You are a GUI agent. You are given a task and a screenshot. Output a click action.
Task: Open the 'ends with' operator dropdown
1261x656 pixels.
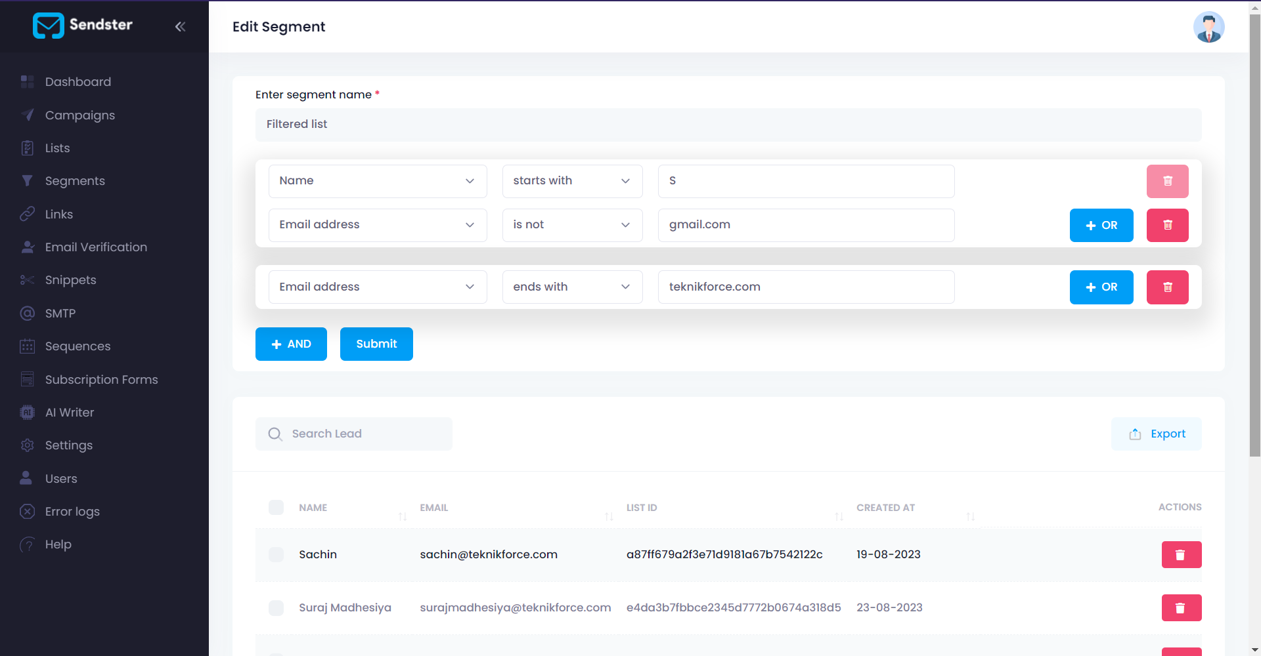click(x=572, y=287)
